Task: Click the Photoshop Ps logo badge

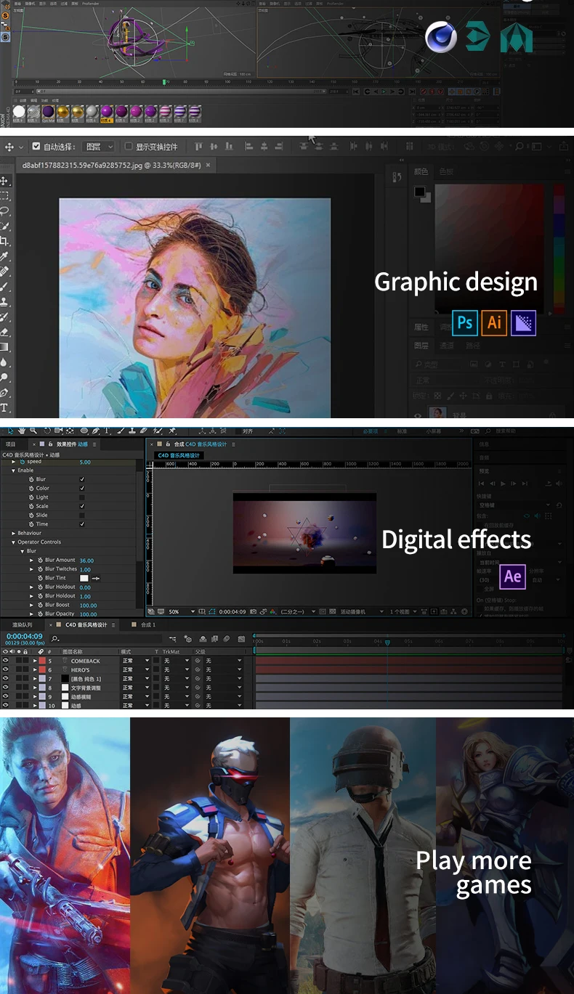Action: (465, 322)
